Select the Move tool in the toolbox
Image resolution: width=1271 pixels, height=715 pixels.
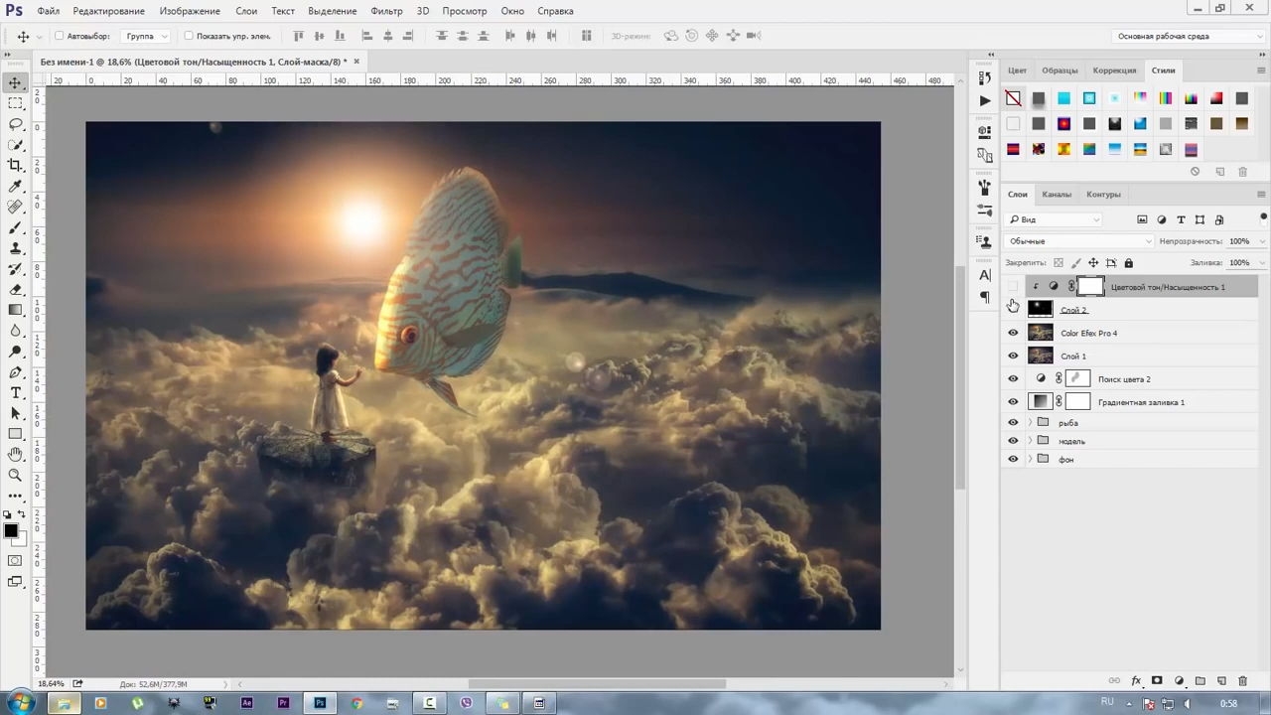(x=15, y=82)
